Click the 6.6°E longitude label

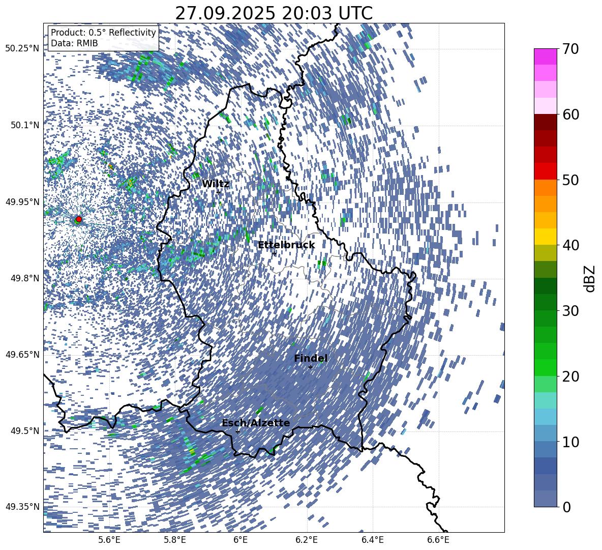438,540
